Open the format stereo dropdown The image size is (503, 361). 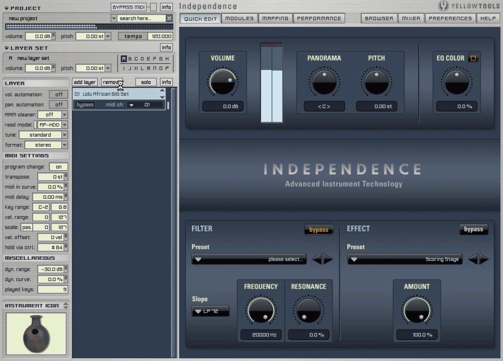pyautogui.click(x=65, y=145)
